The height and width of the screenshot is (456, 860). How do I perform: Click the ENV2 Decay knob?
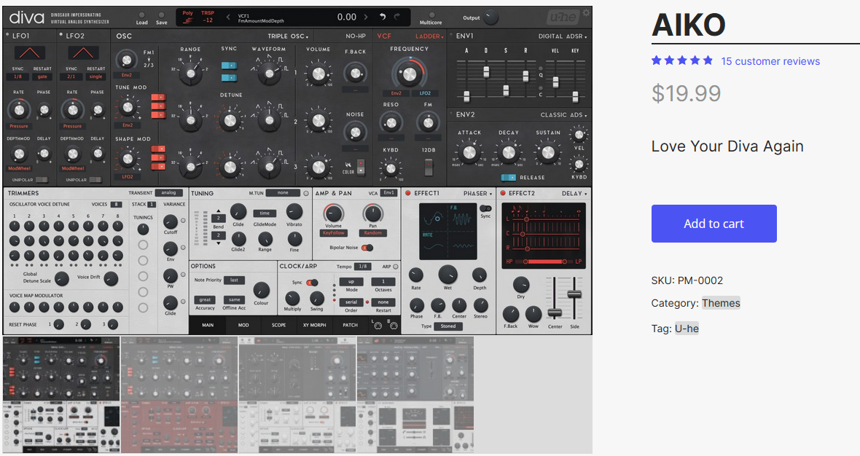pyautogui.click(x=509, y=152)
